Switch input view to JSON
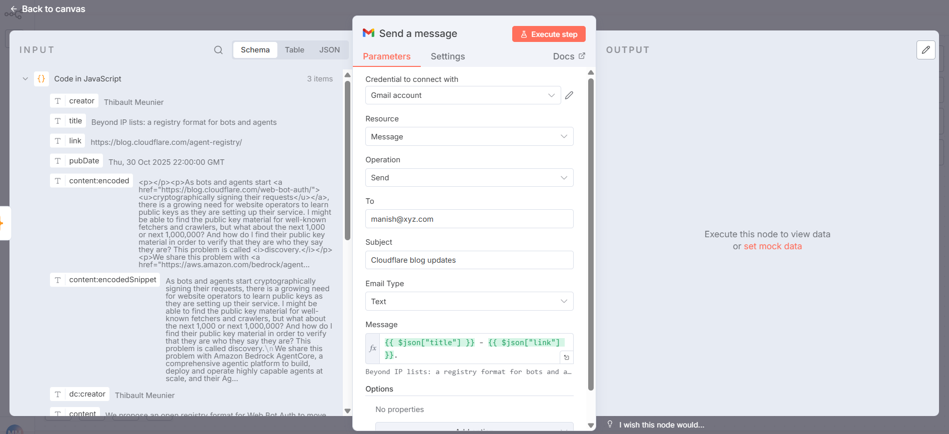The width and height of the screenshot is (949, 434). click(x=329, y=50)
